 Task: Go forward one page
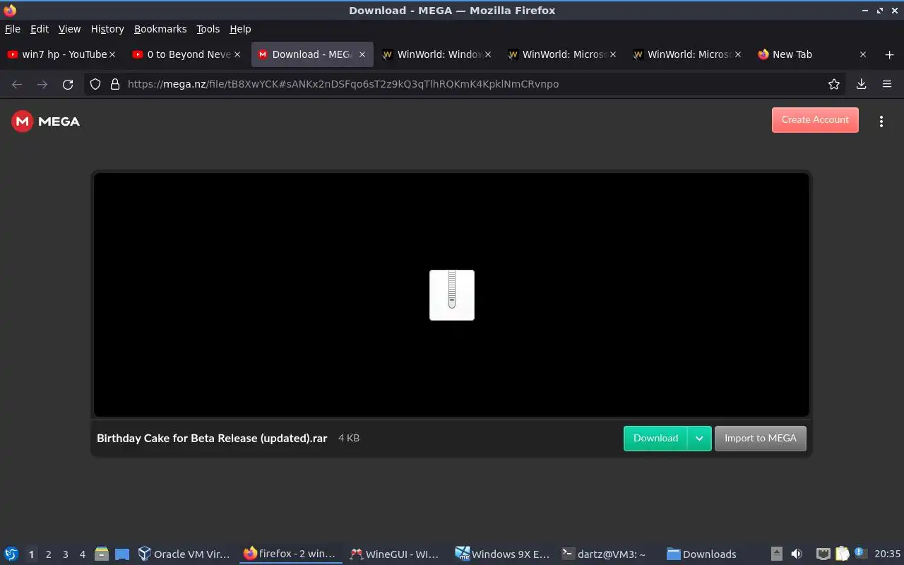point(42,84)
